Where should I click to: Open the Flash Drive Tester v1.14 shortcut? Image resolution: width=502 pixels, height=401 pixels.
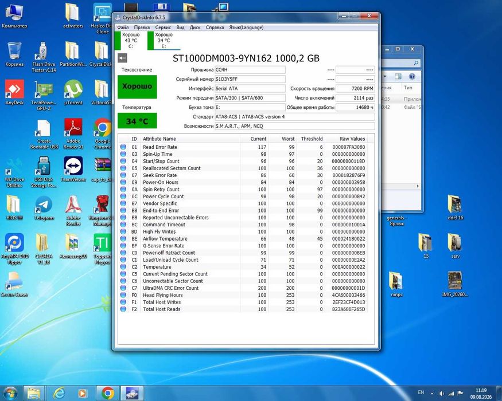coord(44,57)
